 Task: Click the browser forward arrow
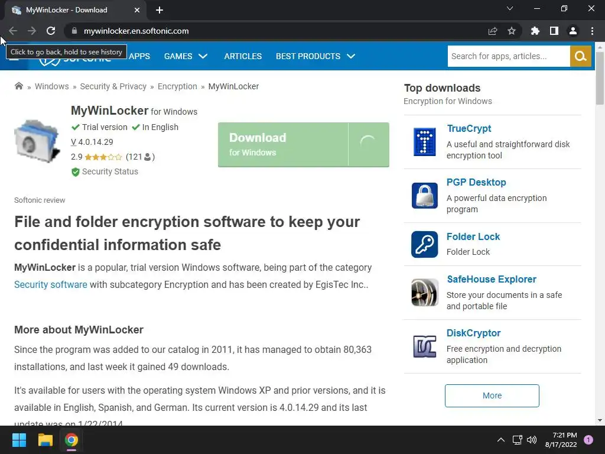[32, 31]
